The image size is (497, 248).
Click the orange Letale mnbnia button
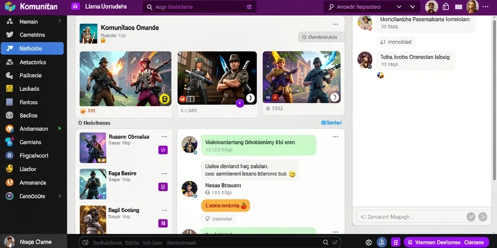coord(225,205)
